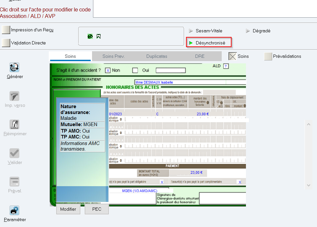Screen dimensions: 317x227
Task: Click the PEC button
Action: (97, 209)
